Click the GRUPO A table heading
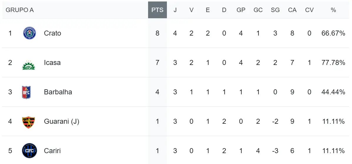This screenshot has height=164, width=352. pos(20,10)
